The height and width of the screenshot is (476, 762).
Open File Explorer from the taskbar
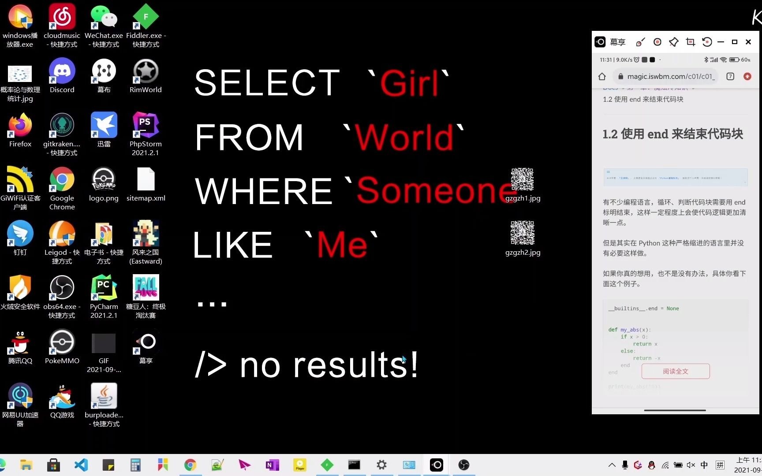pos(26,465)
